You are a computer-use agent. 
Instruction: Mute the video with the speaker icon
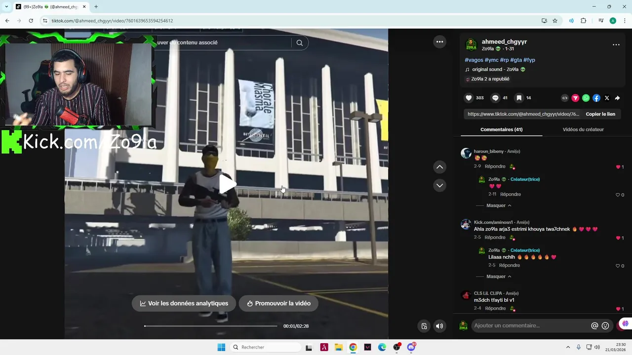coord(439,326)
